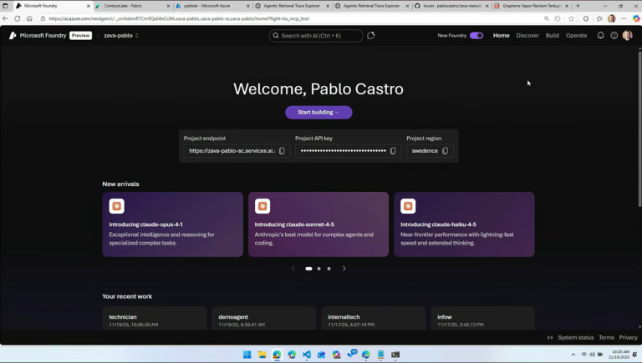
Task: Click the claude-opus-4-1 model icon
Action: point(117,206)
